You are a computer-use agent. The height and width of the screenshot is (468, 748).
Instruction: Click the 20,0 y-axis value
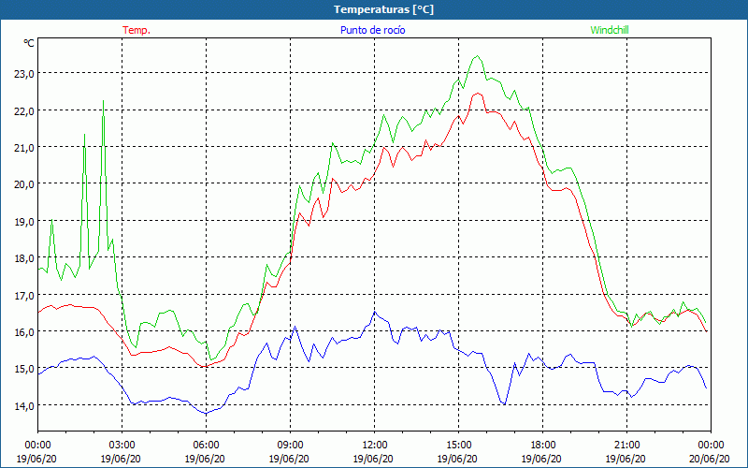24,184
